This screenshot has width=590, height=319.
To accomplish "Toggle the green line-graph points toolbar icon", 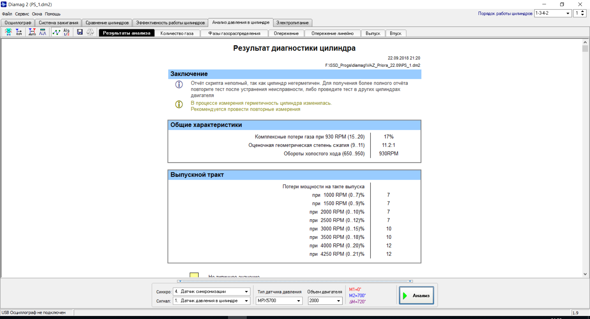I will pos(56,32).
